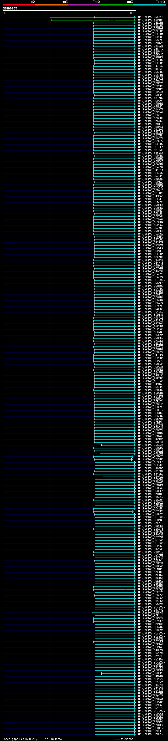
Task: Click hit UniRef100_Q01372
Action: pyautogui.click(x=150, y=708)
